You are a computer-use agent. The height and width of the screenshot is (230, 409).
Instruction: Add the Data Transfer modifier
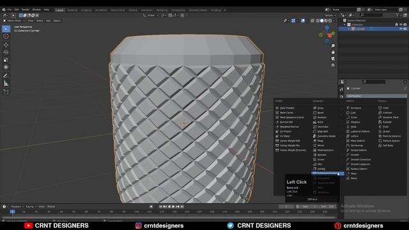click(x=287, y=108)
